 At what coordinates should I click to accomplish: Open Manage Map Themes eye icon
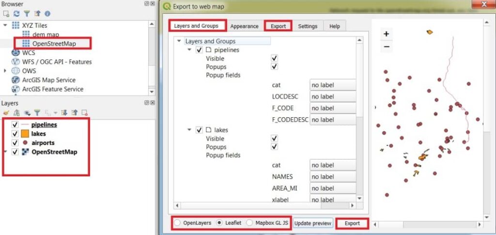pos(27,112)
